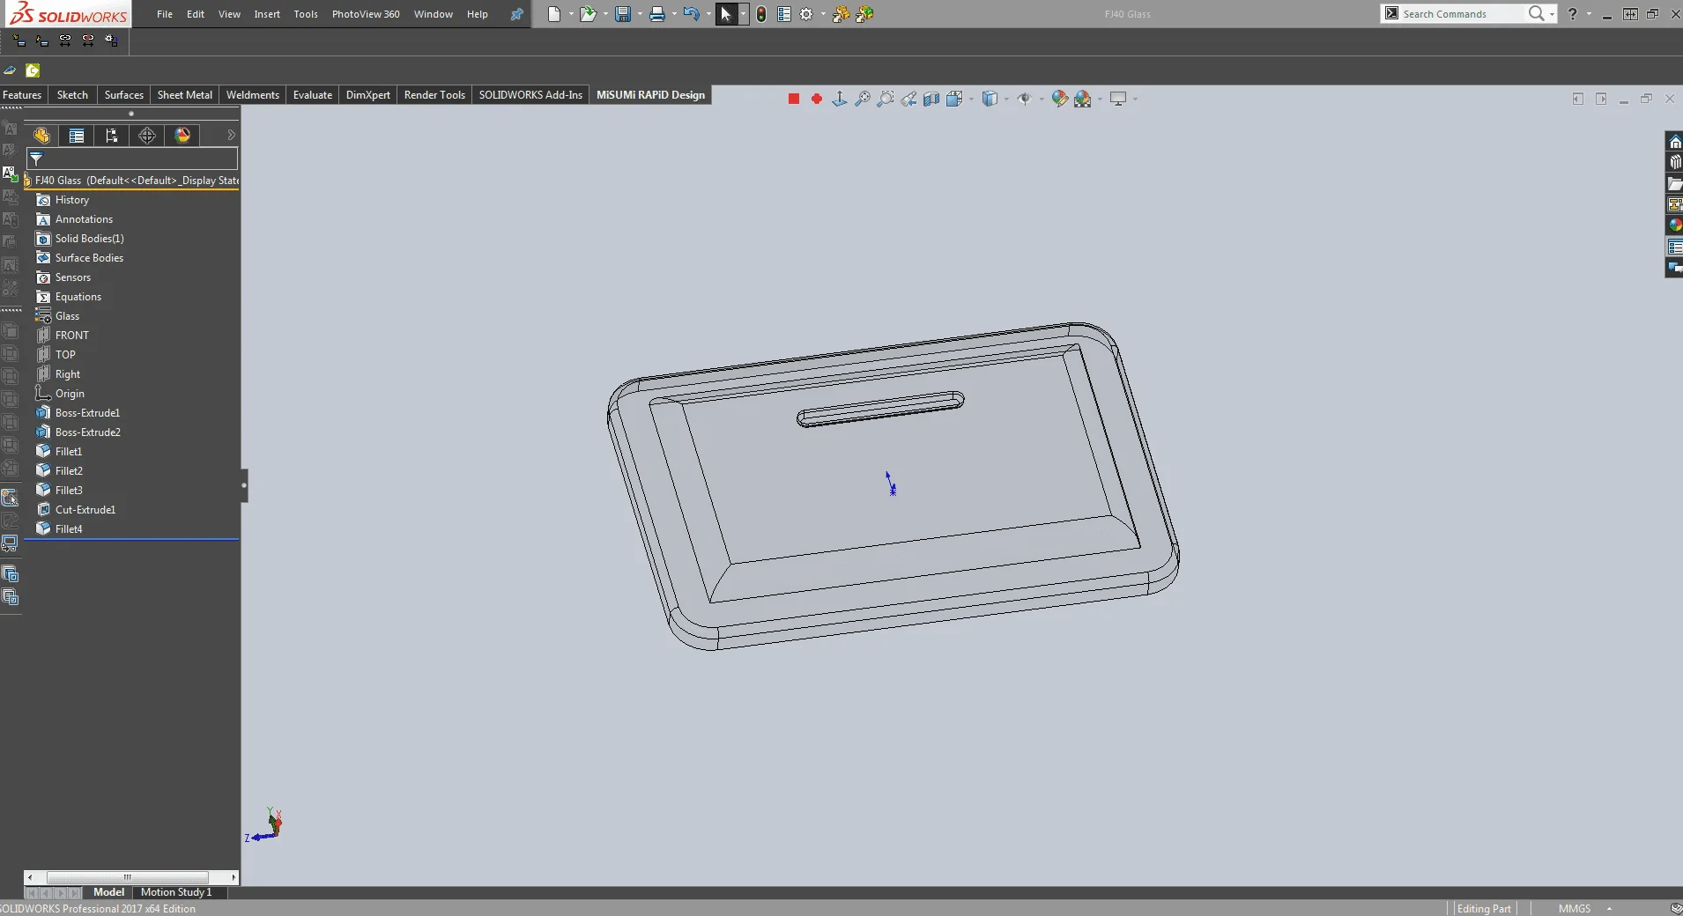
Task: Pin the menu bar with the pushpin
Action: [x=517, y=14]
